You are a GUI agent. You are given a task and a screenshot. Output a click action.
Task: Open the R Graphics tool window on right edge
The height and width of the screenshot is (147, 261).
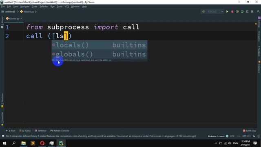pos(259,36)
